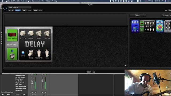171x96 pixels.
Task: Click the Spotlight search icon
Action: coord(162,1)
